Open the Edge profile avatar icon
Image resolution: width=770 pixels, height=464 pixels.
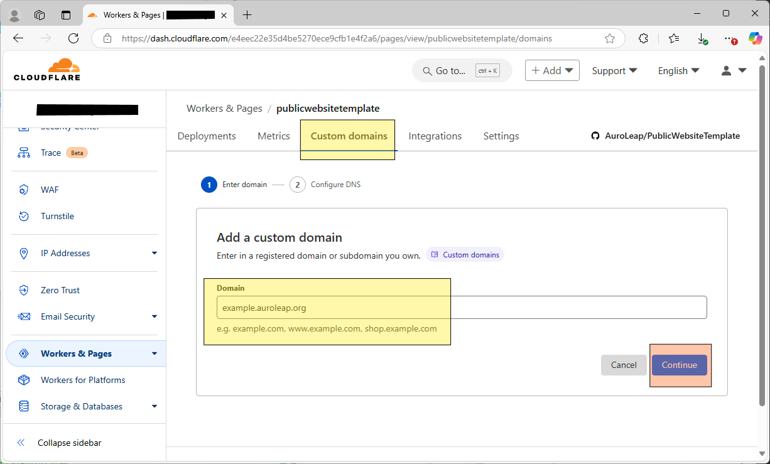(14, 14)
